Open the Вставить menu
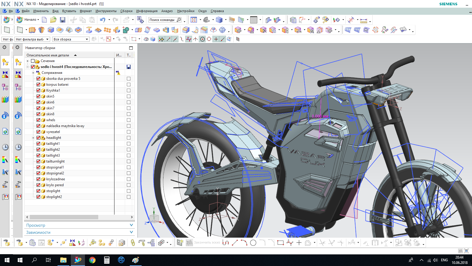 tap(69, 11)
